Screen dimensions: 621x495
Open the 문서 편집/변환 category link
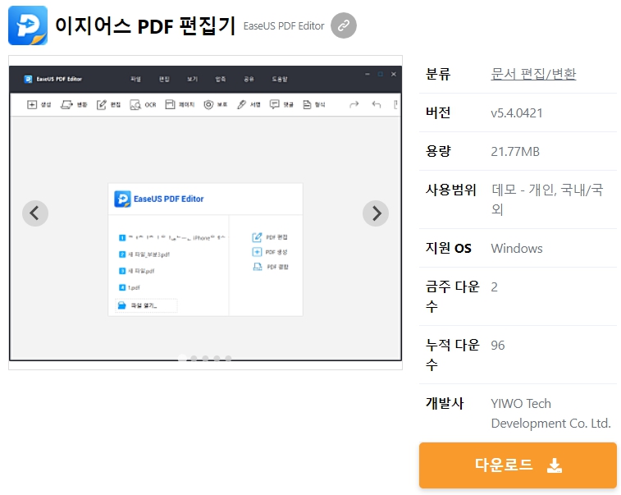(533, 74)
